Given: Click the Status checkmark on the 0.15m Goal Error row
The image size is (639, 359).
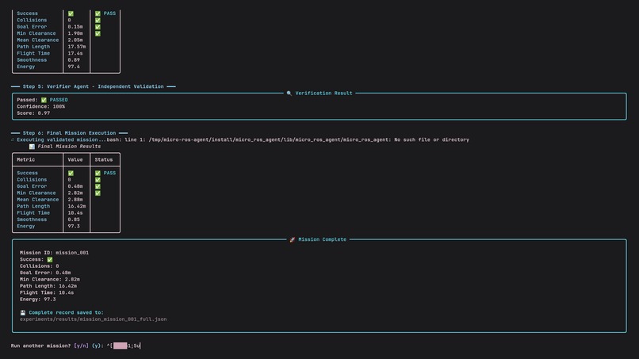Looking at the screenshot, I should coord(98,27).
